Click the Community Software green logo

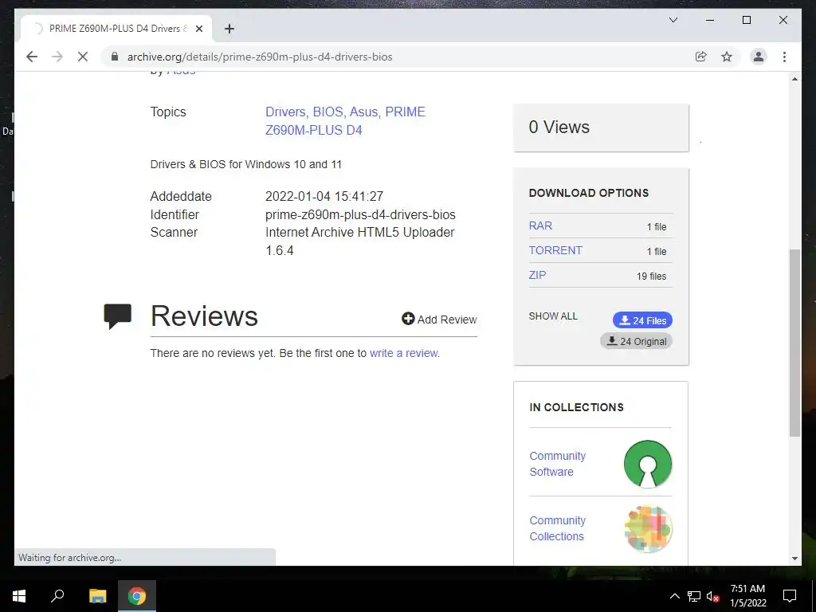click(647, 464)
